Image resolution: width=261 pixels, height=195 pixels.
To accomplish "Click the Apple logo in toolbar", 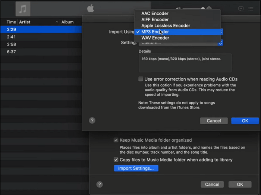I will tap(91, 8).
